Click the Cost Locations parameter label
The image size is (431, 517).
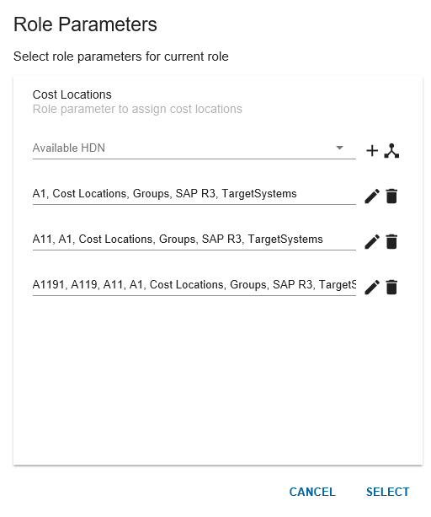72,94
